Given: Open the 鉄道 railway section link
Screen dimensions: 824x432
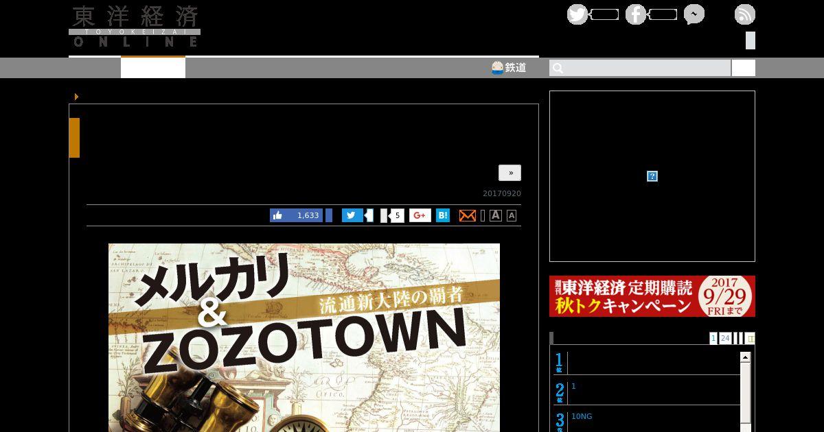Looking at the screenshot, I should (509, 67).
